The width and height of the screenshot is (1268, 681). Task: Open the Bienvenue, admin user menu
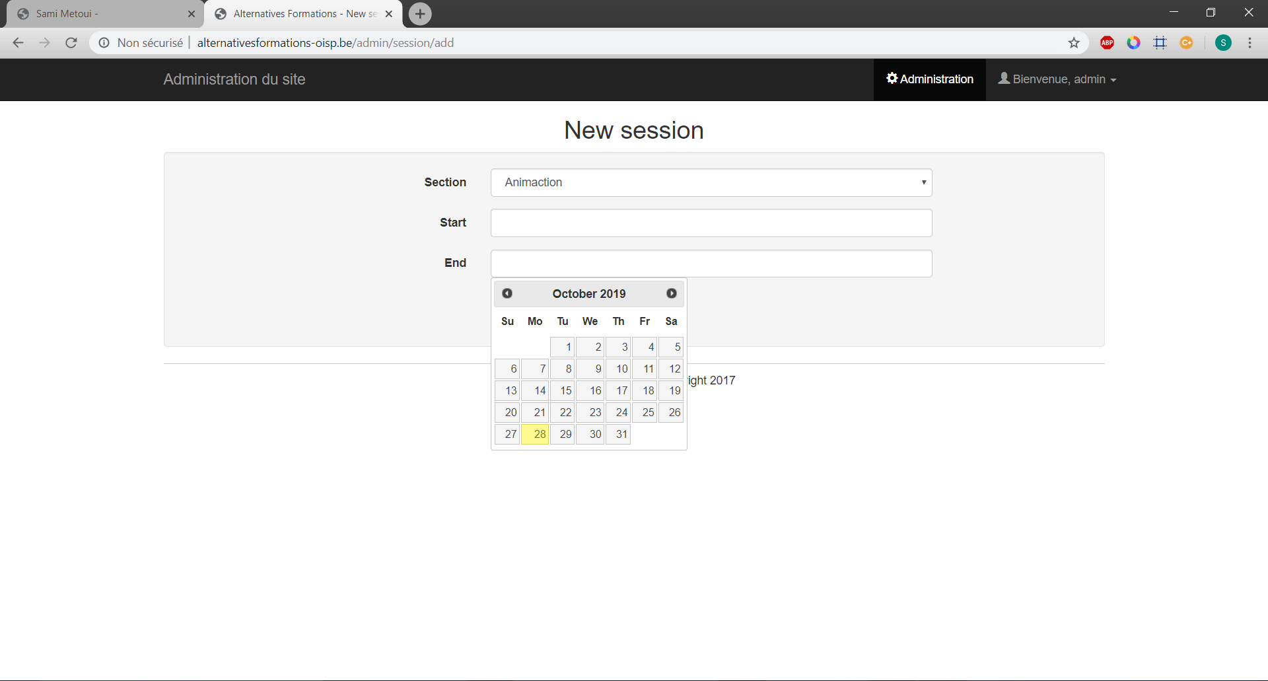[1057, 79]
